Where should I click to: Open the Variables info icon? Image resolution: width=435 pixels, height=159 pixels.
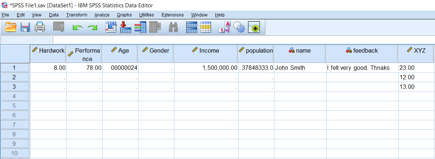coord(140,27)
